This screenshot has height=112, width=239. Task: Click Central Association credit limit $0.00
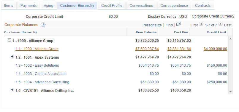coord(222,74)
